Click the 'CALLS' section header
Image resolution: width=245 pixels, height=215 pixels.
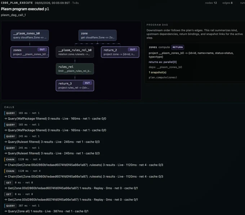9,107
